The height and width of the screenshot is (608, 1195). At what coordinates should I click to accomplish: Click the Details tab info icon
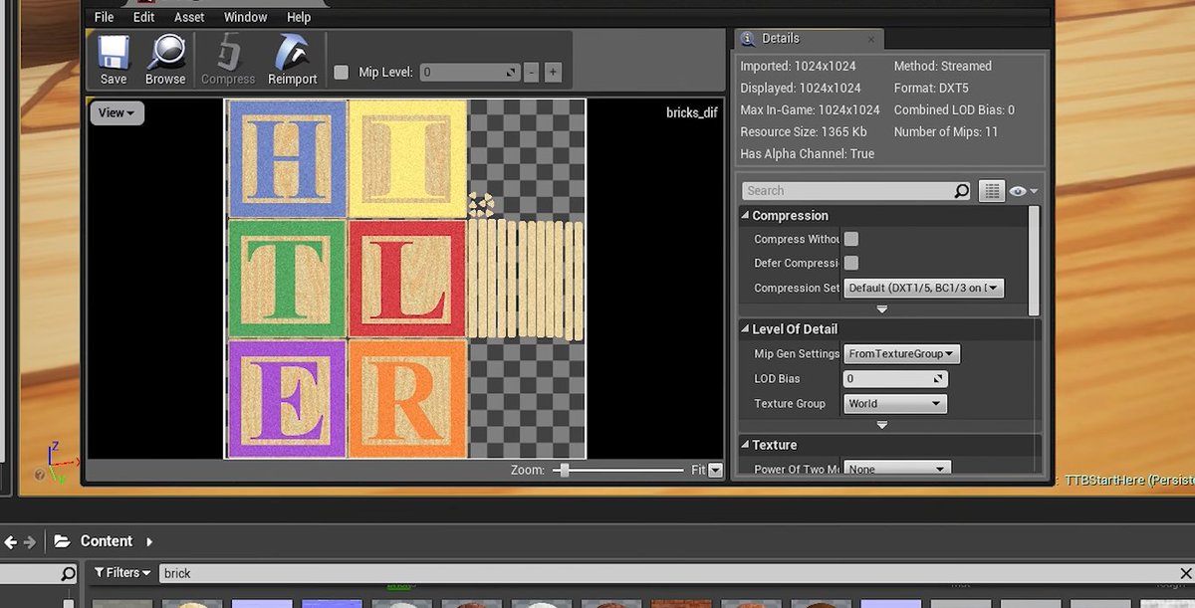pos(748,39)
